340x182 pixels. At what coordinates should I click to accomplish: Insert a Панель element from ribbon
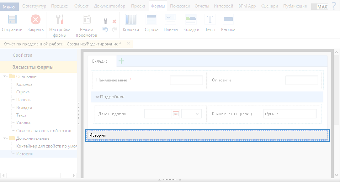(170, 20)
